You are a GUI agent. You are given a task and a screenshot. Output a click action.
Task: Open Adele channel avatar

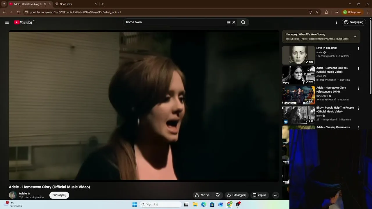click(x=12, y=195)
